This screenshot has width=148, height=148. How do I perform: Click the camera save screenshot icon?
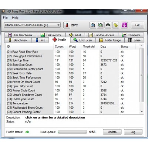[x=108, y=25]
